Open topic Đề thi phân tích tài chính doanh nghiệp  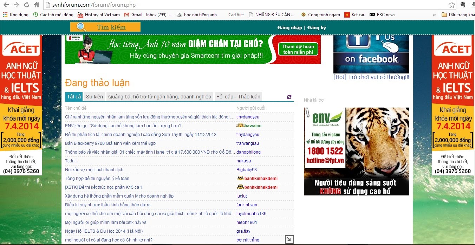pos(141,135)
